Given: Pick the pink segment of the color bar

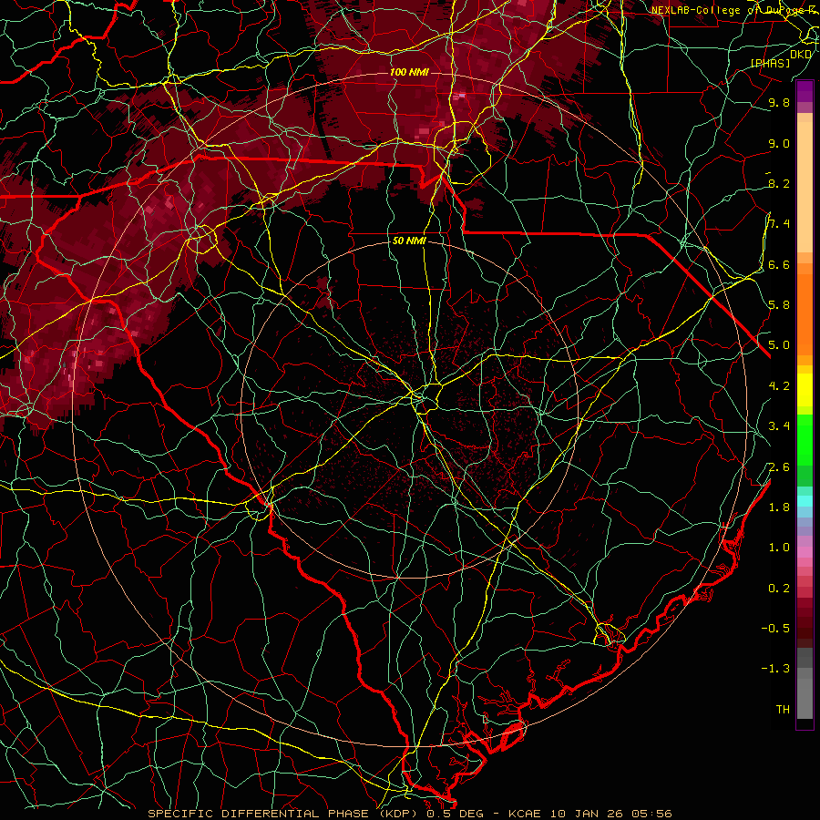Looking at the screenshot, I should pos(805,552).
